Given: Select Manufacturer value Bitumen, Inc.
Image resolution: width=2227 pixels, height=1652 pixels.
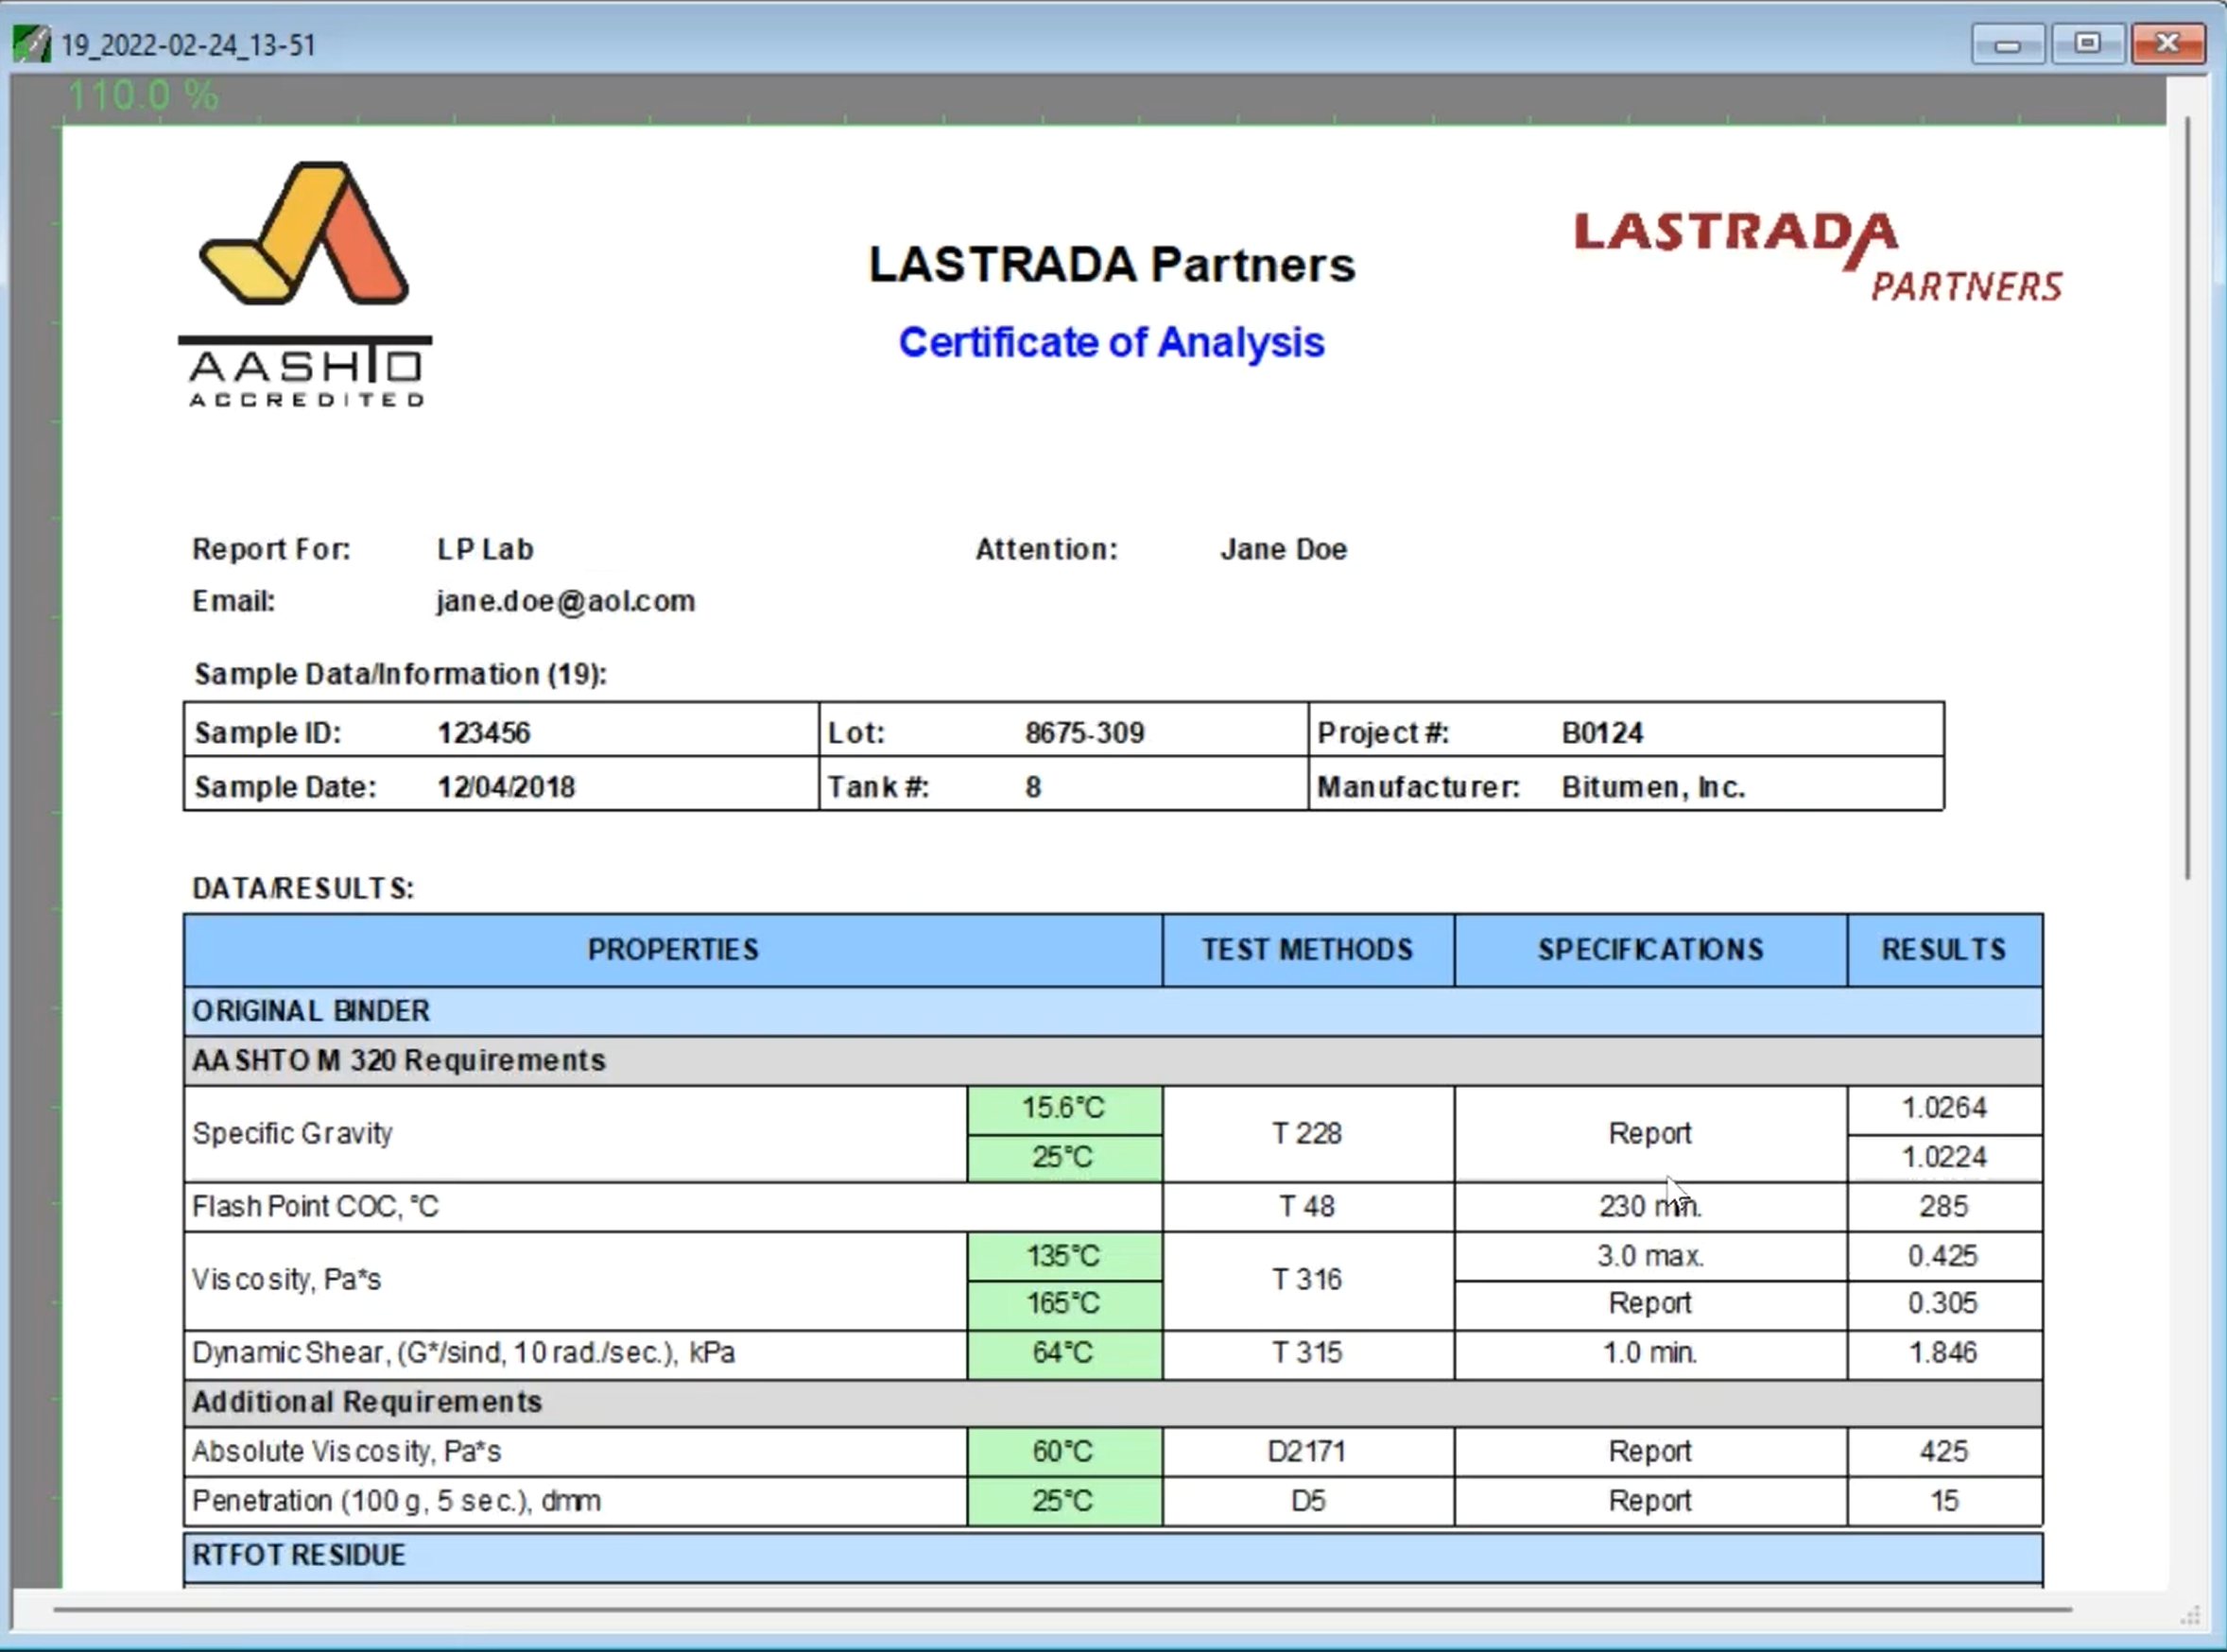Looking at the screenshot, I should (1653, 787).
